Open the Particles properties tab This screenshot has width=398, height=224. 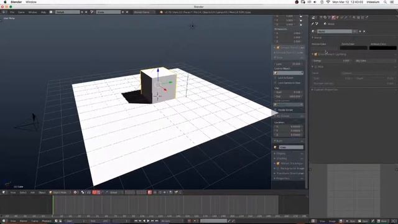[x=363, y=17]
